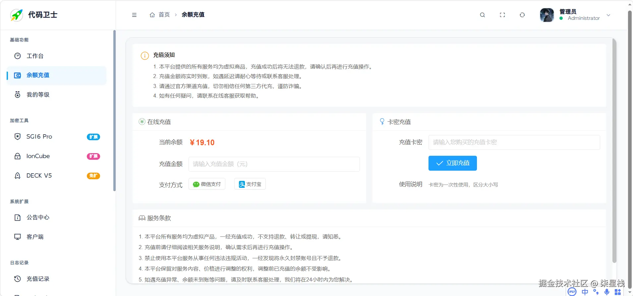Viewport: 633px width, 296px height.
Task: Click the 立即充值 button
Action: [452, 163]
